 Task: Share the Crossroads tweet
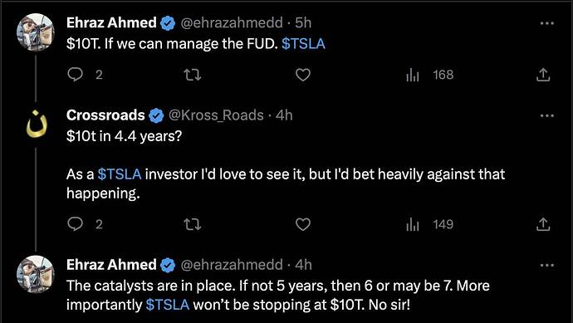point(543,224)
